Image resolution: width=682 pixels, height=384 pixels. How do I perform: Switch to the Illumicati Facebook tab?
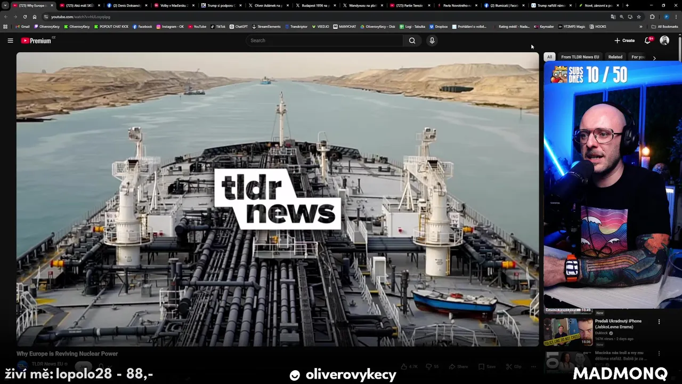(x=504, y=5)
